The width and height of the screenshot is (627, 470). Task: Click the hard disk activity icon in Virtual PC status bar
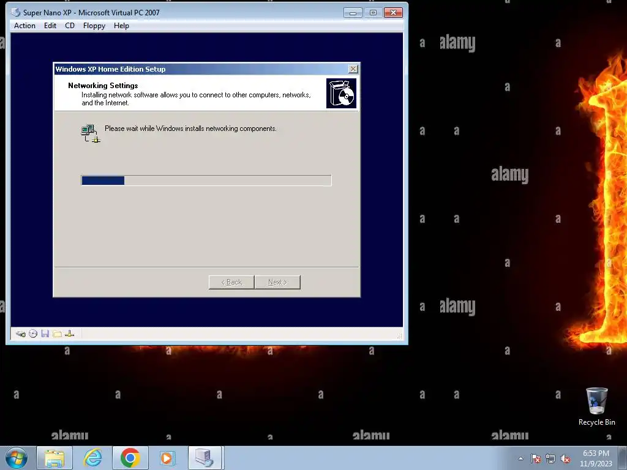20,334
